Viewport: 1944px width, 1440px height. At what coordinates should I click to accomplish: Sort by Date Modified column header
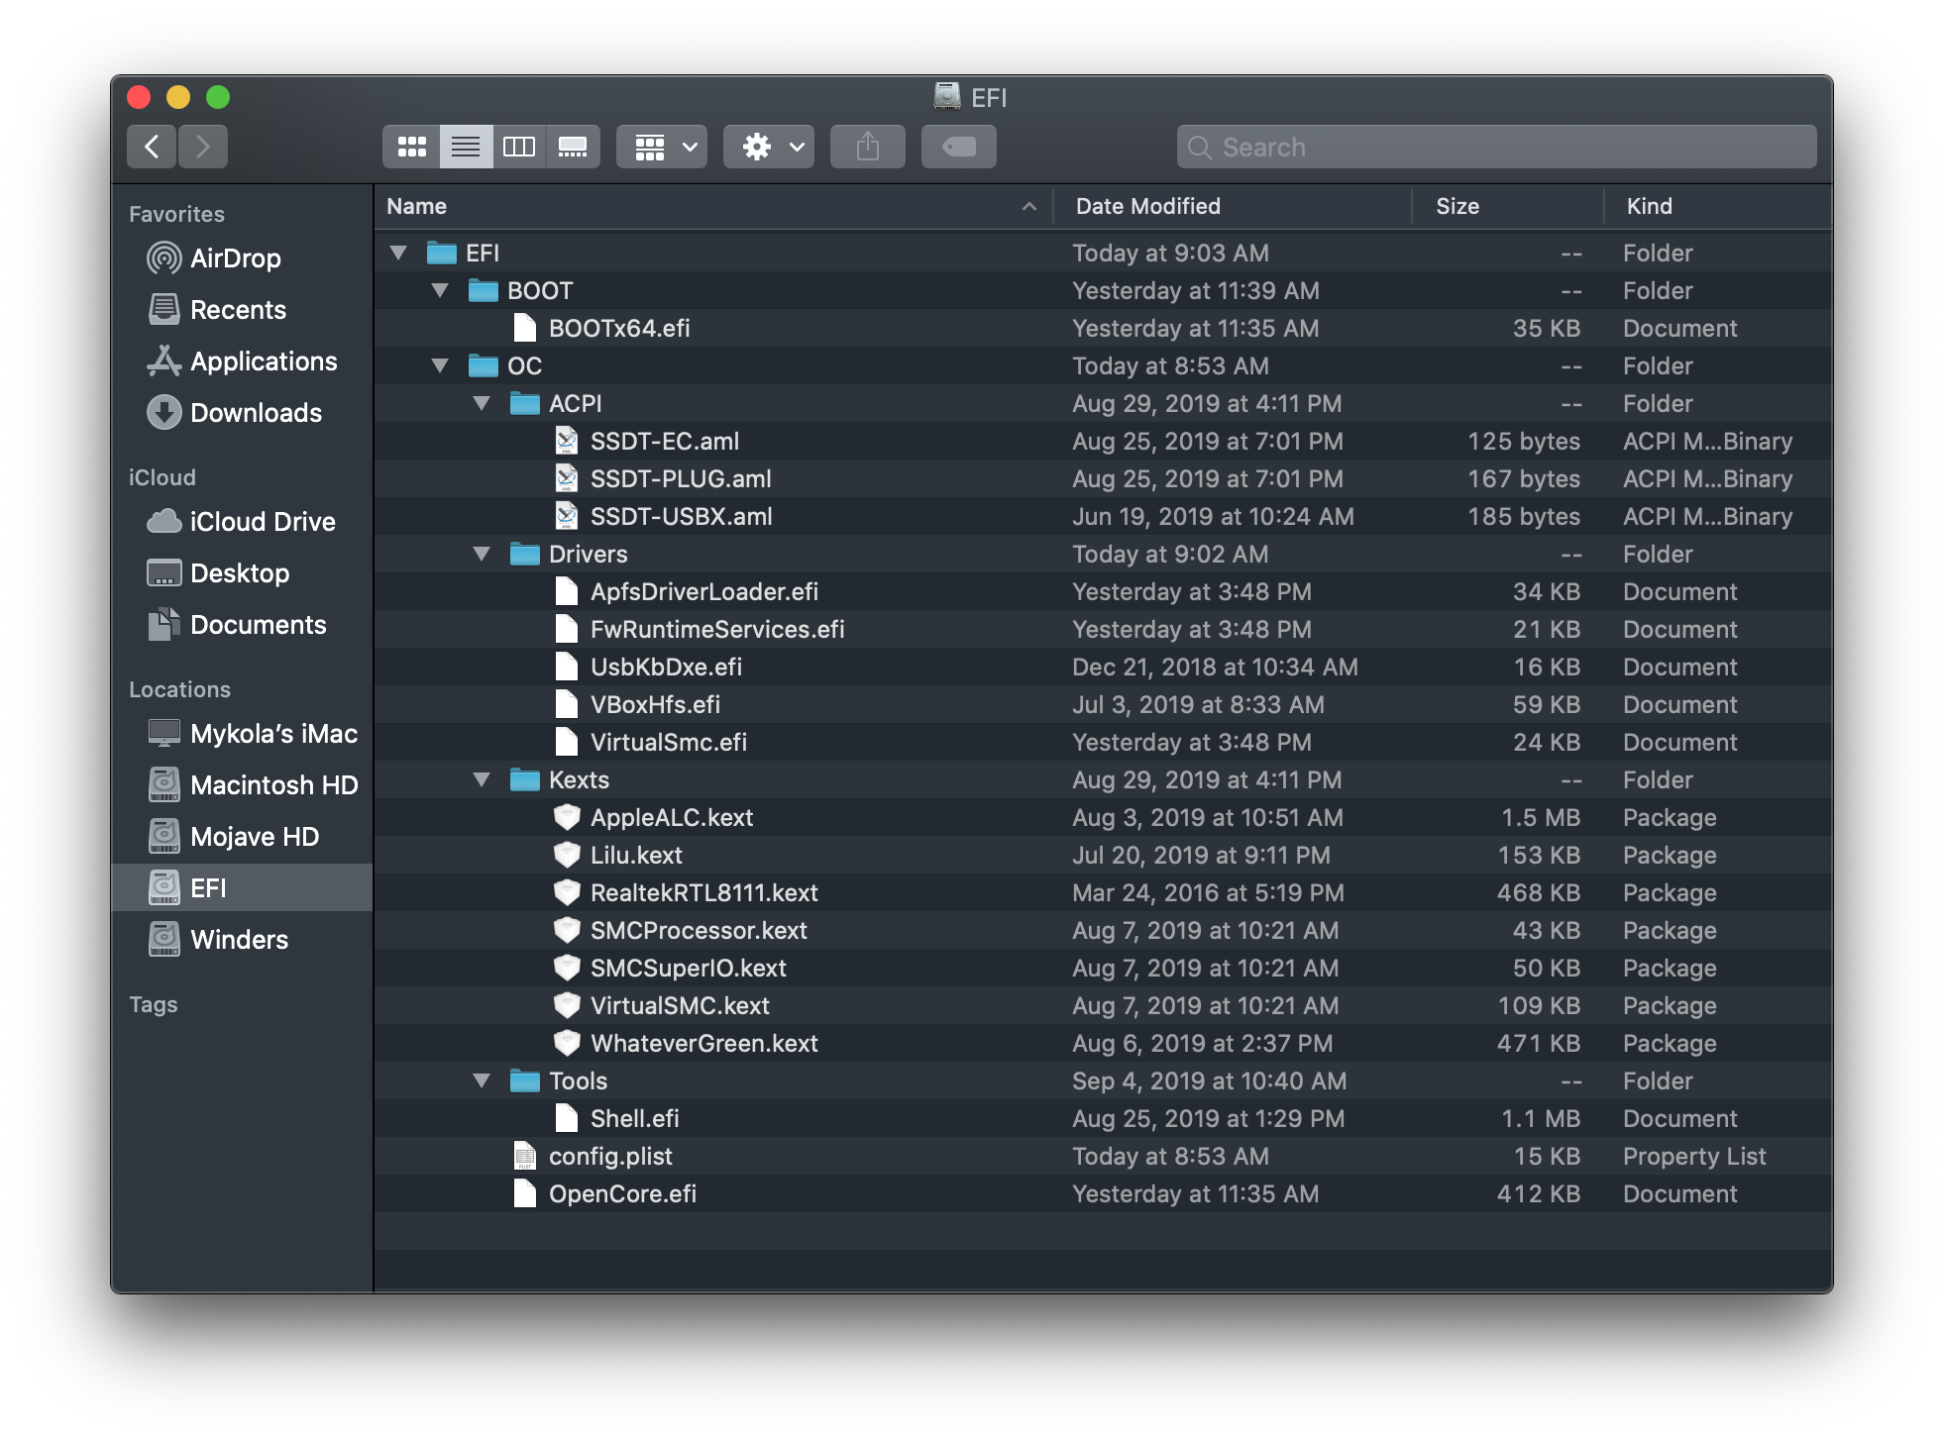pyautogui.click(x=1232, y=206)
